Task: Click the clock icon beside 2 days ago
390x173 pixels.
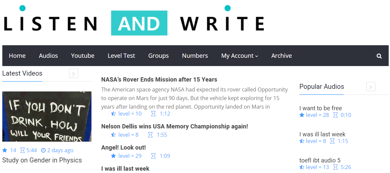Action: pyautogui.click(x=43, y=151)
